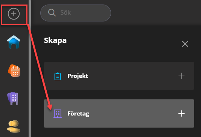
Task: Focus the Sök search field
Action: [76, 13]
